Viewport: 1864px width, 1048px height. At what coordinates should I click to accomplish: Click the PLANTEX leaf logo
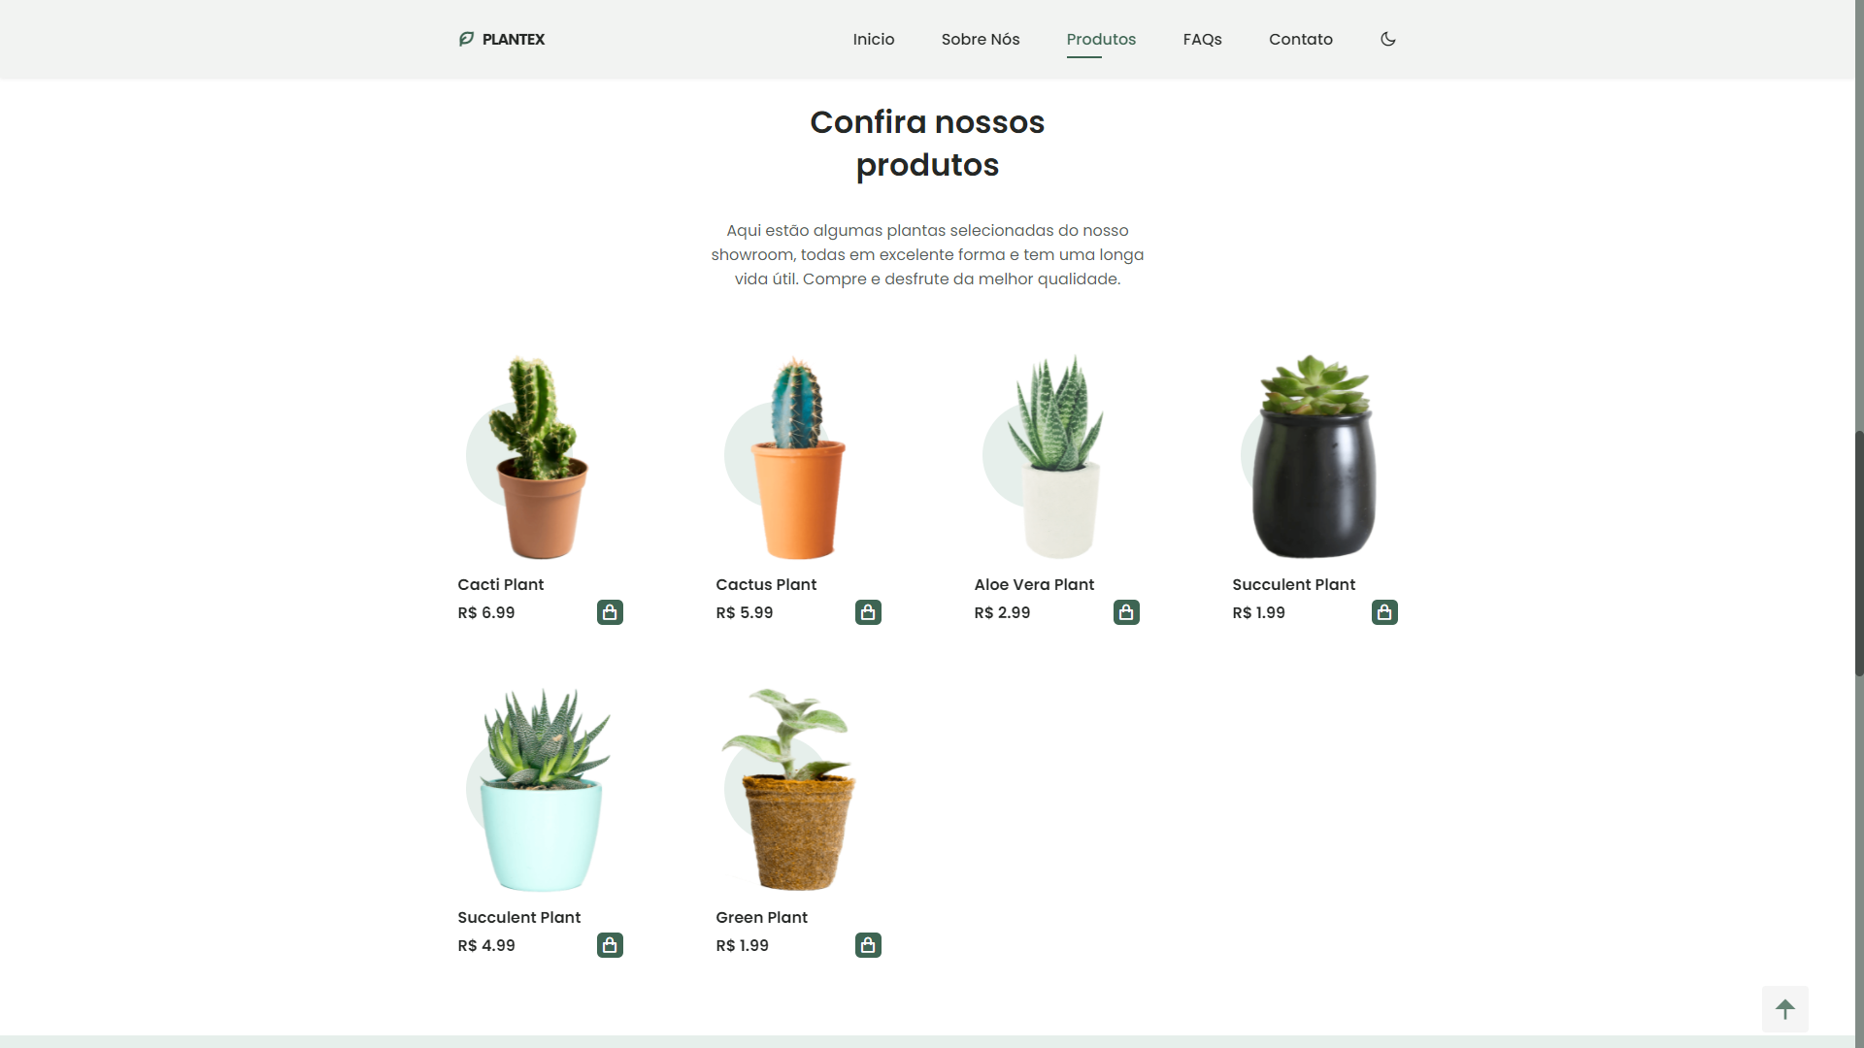pos(466,39)
